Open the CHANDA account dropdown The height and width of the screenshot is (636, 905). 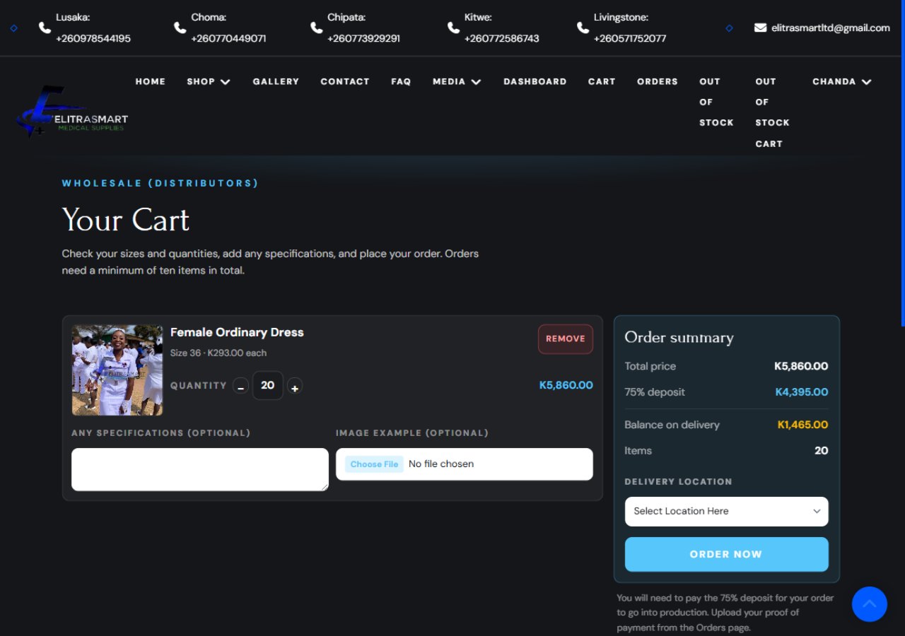pos(842,81)
